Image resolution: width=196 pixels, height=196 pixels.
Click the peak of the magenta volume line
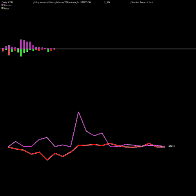(x=78, y=112)
